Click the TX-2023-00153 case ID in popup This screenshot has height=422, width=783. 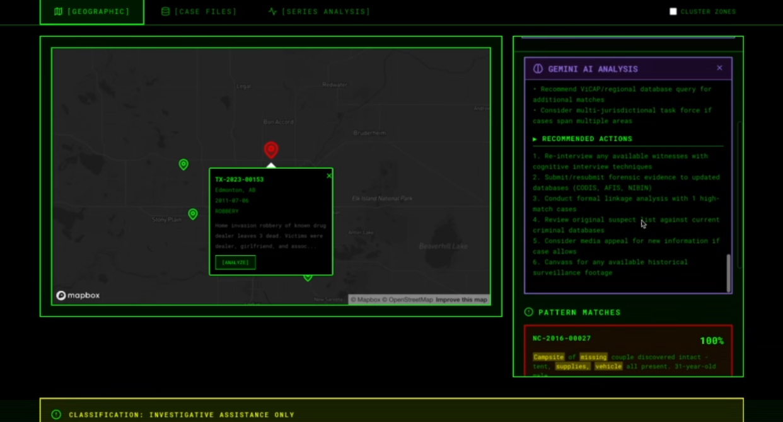240,180
